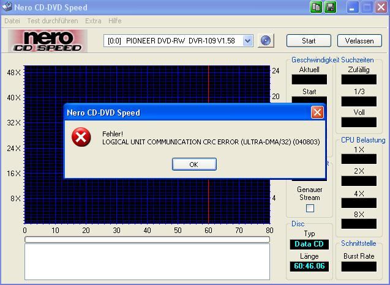Click the 48X label on graph axis
390x285 pixels.
(14, 73)
